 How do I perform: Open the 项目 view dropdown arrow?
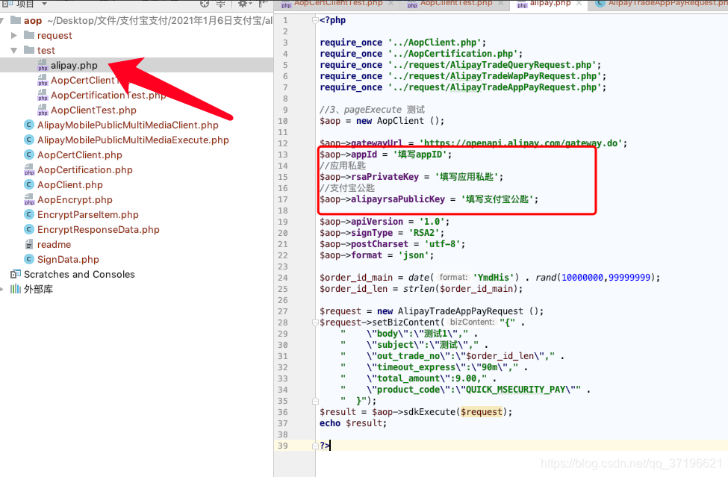45,4
